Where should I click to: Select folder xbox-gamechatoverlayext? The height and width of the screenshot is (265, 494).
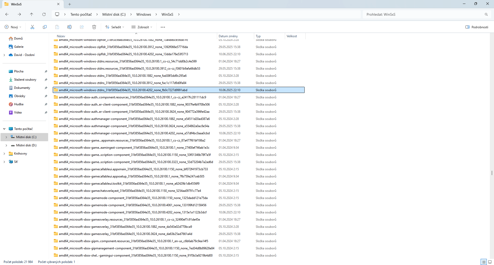[x=179, y=191]
